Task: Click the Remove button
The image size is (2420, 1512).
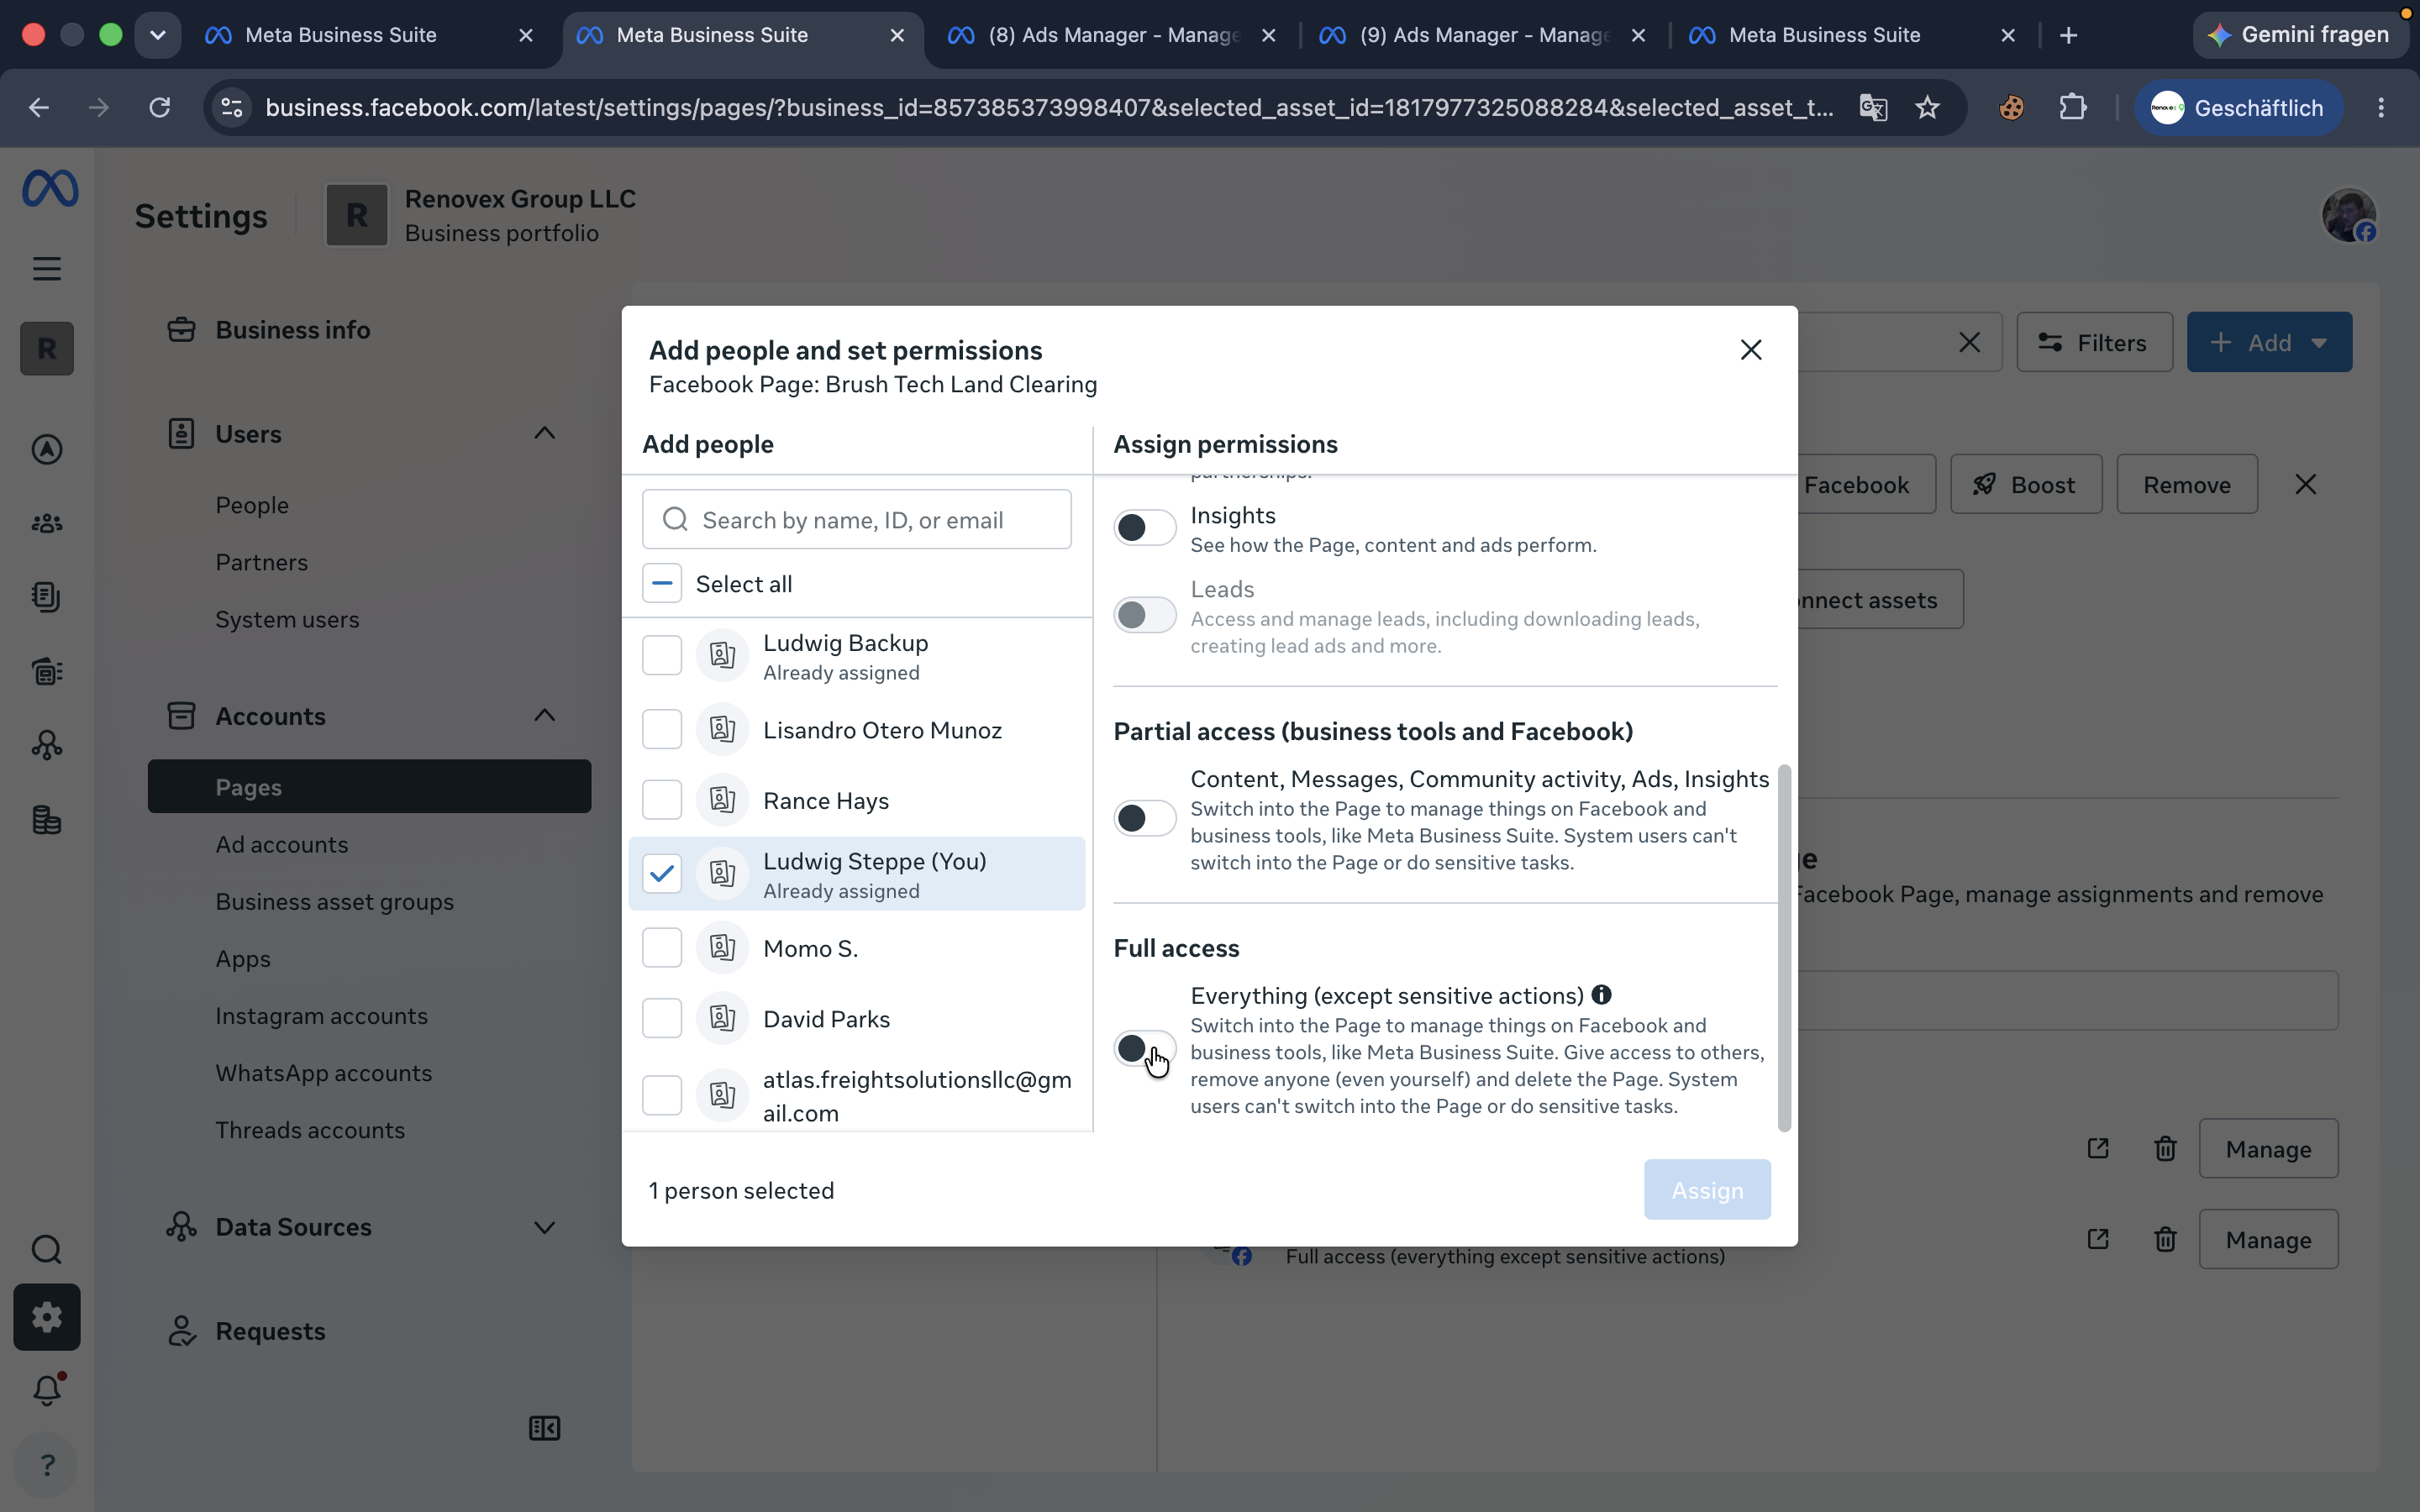Action: click(x=2187, y=484)
